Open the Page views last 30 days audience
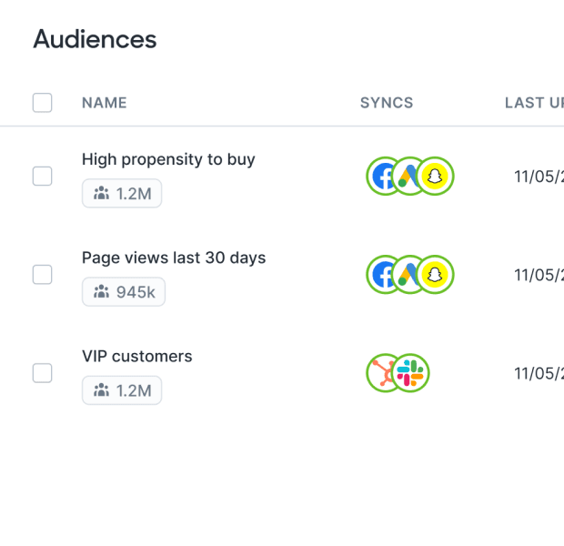Viewport: 564px width, 546px height. (174, 258)
